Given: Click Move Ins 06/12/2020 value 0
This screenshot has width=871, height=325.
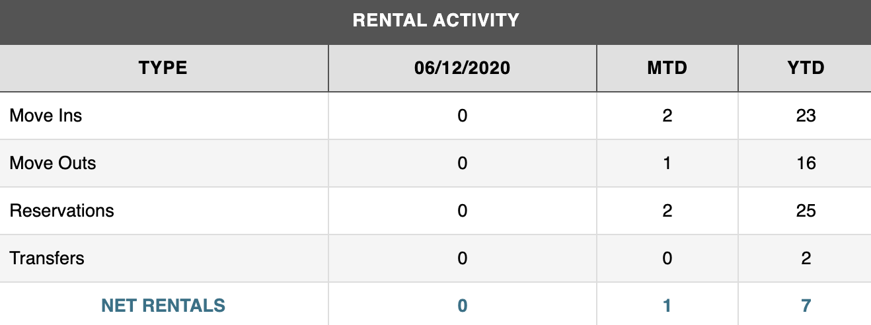Looking at the screenshot, I should [462, 116].
